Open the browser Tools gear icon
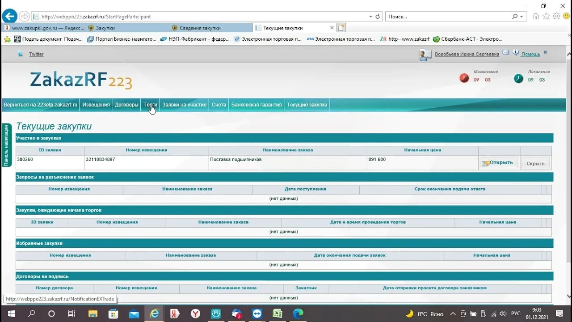Screen dimensions: 572x322 tap(556, 16)
